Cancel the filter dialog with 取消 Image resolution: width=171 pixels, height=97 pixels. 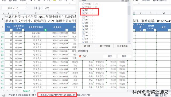(x=124, y=56)
